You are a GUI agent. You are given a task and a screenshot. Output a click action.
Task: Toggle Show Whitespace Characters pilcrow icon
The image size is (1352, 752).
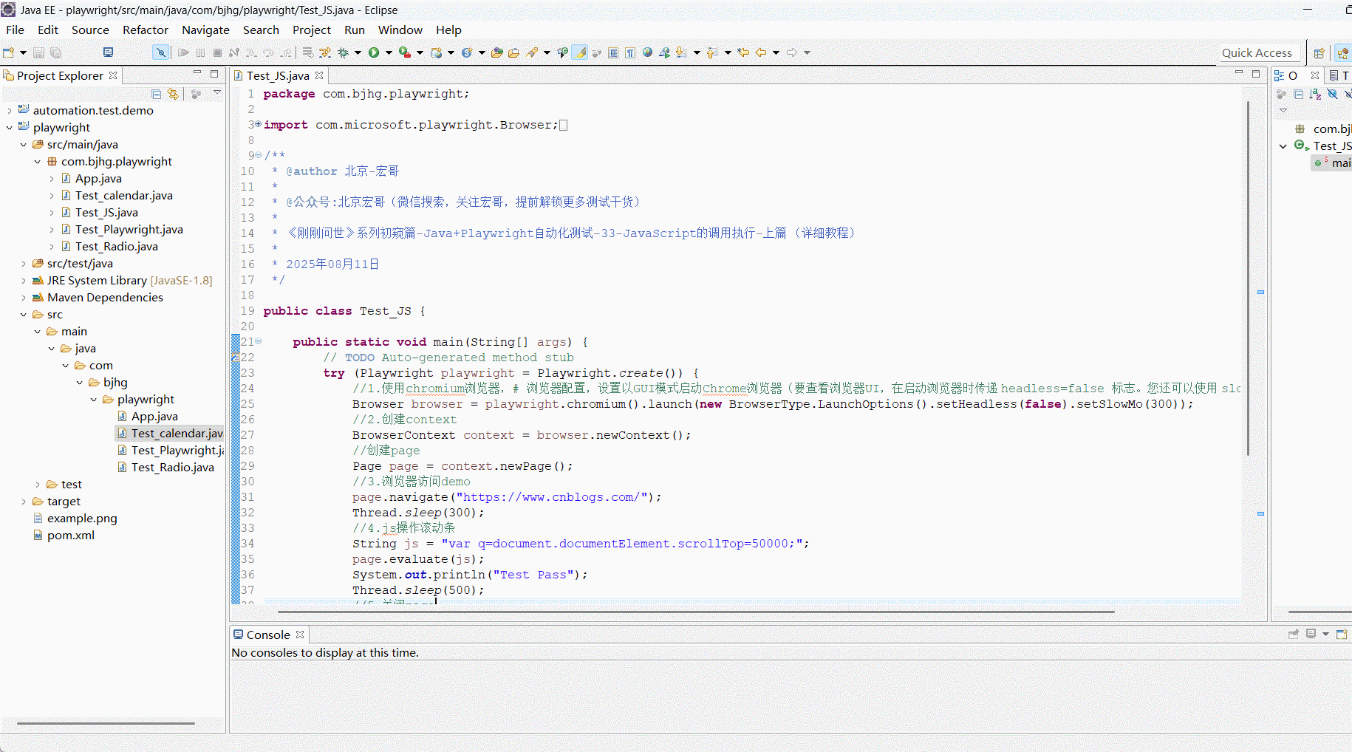(630, 52)
